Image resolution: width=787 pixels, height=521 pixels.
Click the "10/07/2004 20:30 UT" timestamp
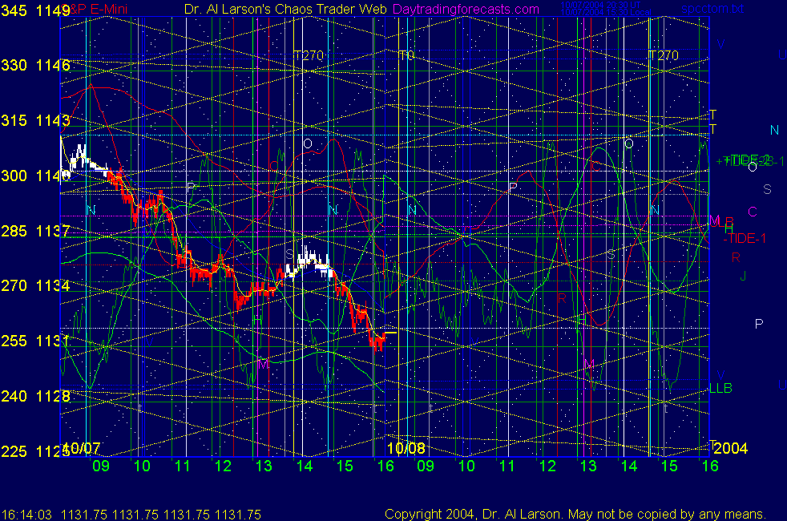coord(601,5)
